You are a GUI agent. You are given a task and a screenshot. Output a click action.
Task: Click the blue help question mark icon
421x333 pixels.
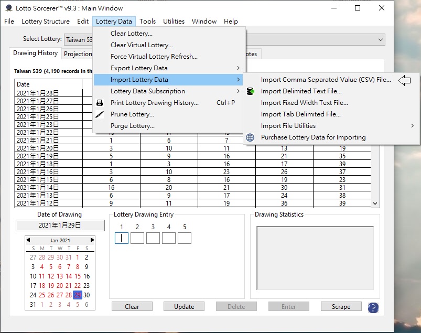(x=373, y=307)
